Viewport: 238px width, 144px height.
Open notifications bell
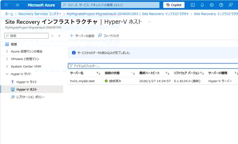(x=202, y=5)
